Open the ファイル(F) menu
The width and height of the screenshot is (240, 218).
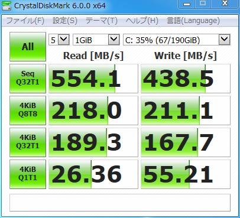(x=25, y=21)
